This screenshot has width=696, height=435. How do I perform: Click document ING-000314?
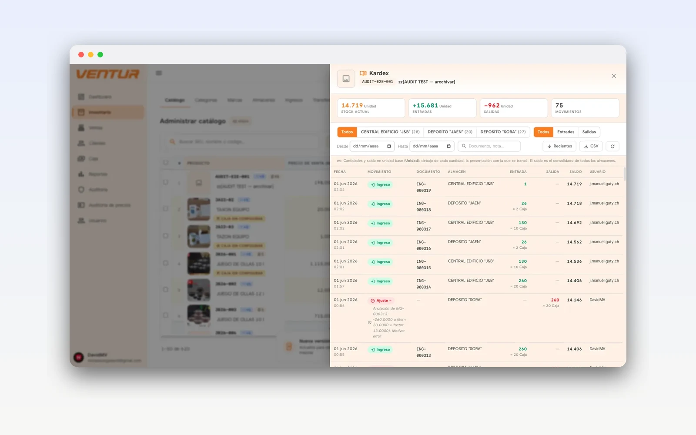point(424,284)
